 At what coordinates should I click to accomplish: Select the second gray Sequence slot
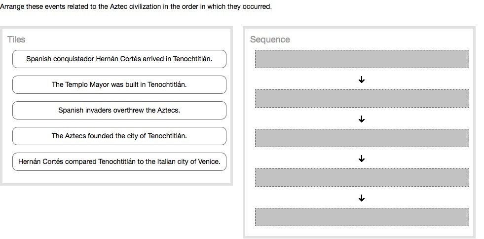[x=362, y=98]
